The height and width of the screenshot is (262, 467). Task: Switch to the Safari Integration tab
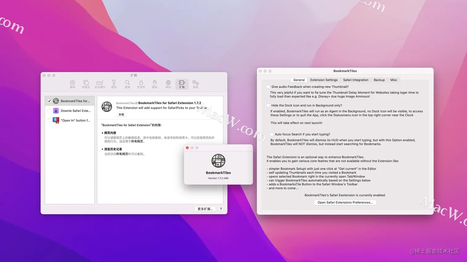pos(356,80)
